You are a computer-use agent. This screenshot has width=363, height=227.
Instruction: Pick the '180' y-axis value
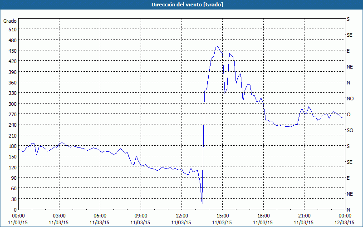pyautogui.click(x=13, y=146)
